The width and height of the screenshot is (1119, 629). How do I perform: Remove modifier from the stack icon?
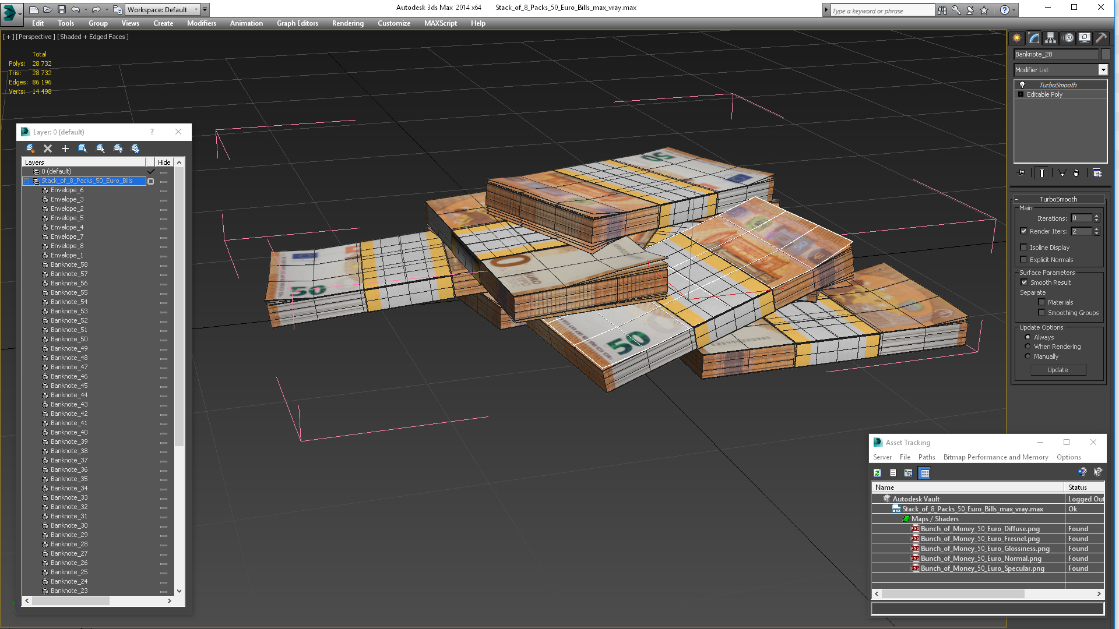1076,173
